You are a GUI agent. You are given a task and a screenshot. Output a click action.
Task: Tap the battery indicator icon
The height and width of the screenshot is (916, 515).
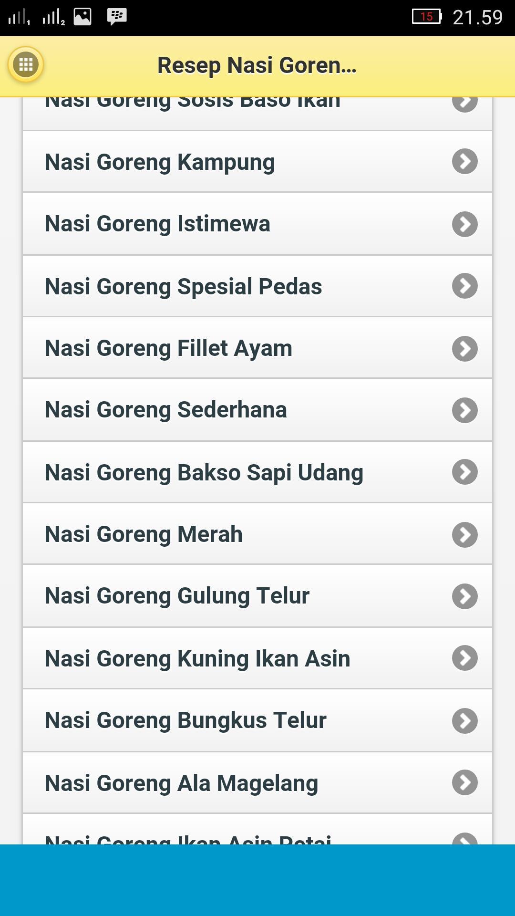pos(427,17)
